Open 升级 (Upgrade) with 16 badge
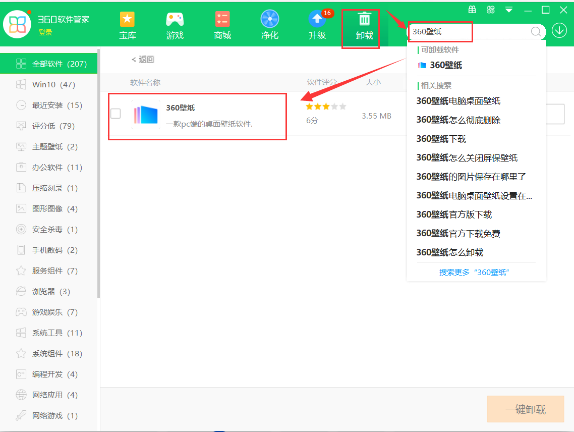The image size is (574, 432). pyautogui.click(x=317, y=24)
